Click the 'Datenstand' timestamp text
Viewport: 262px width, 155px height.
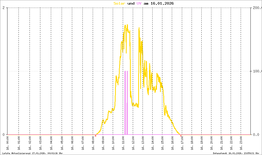(x=236, y=153)
